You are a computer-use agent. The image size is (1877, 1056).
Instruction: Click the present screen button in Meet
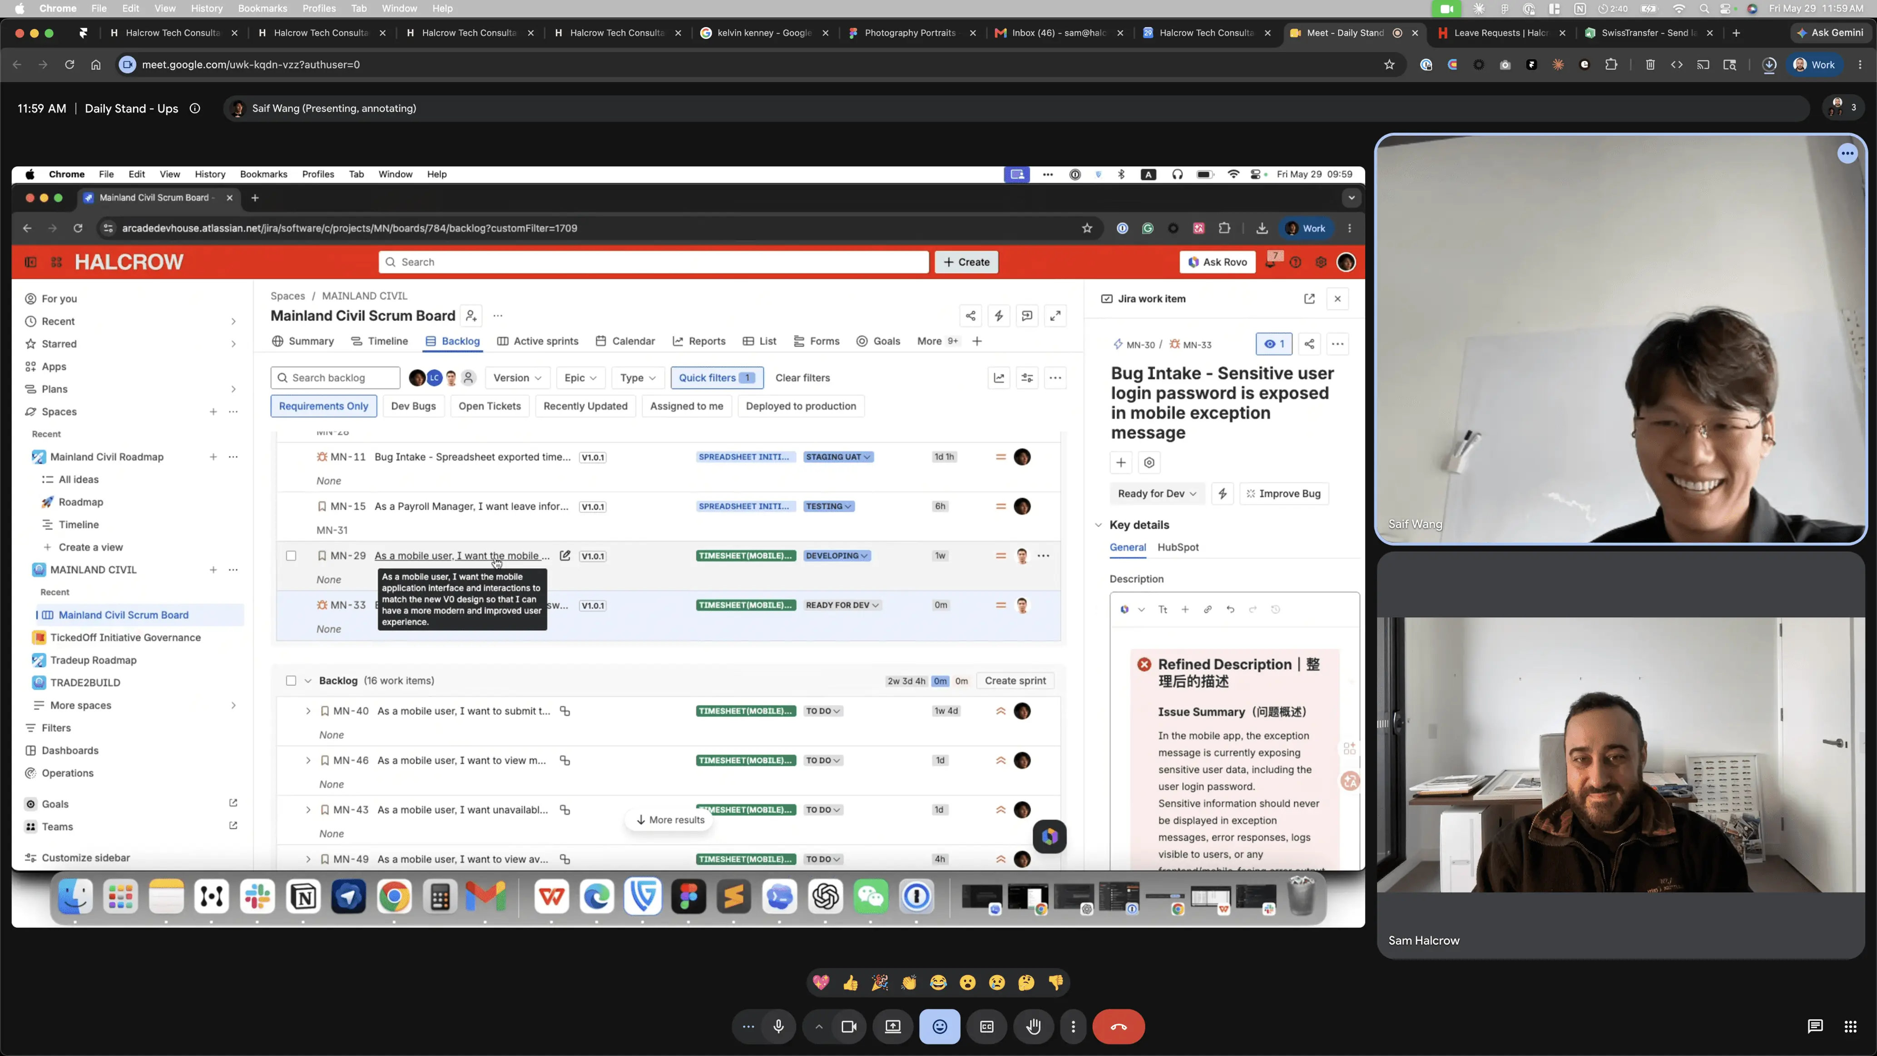(892, 1027)
